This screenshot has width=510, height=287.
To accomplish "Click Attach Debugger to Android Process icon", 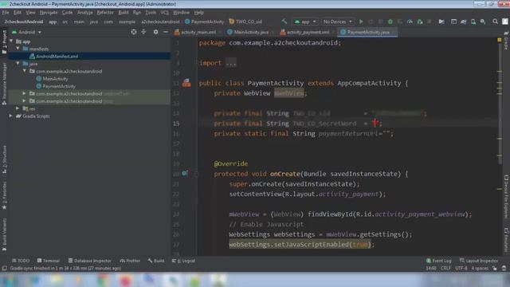I will 420,22.
